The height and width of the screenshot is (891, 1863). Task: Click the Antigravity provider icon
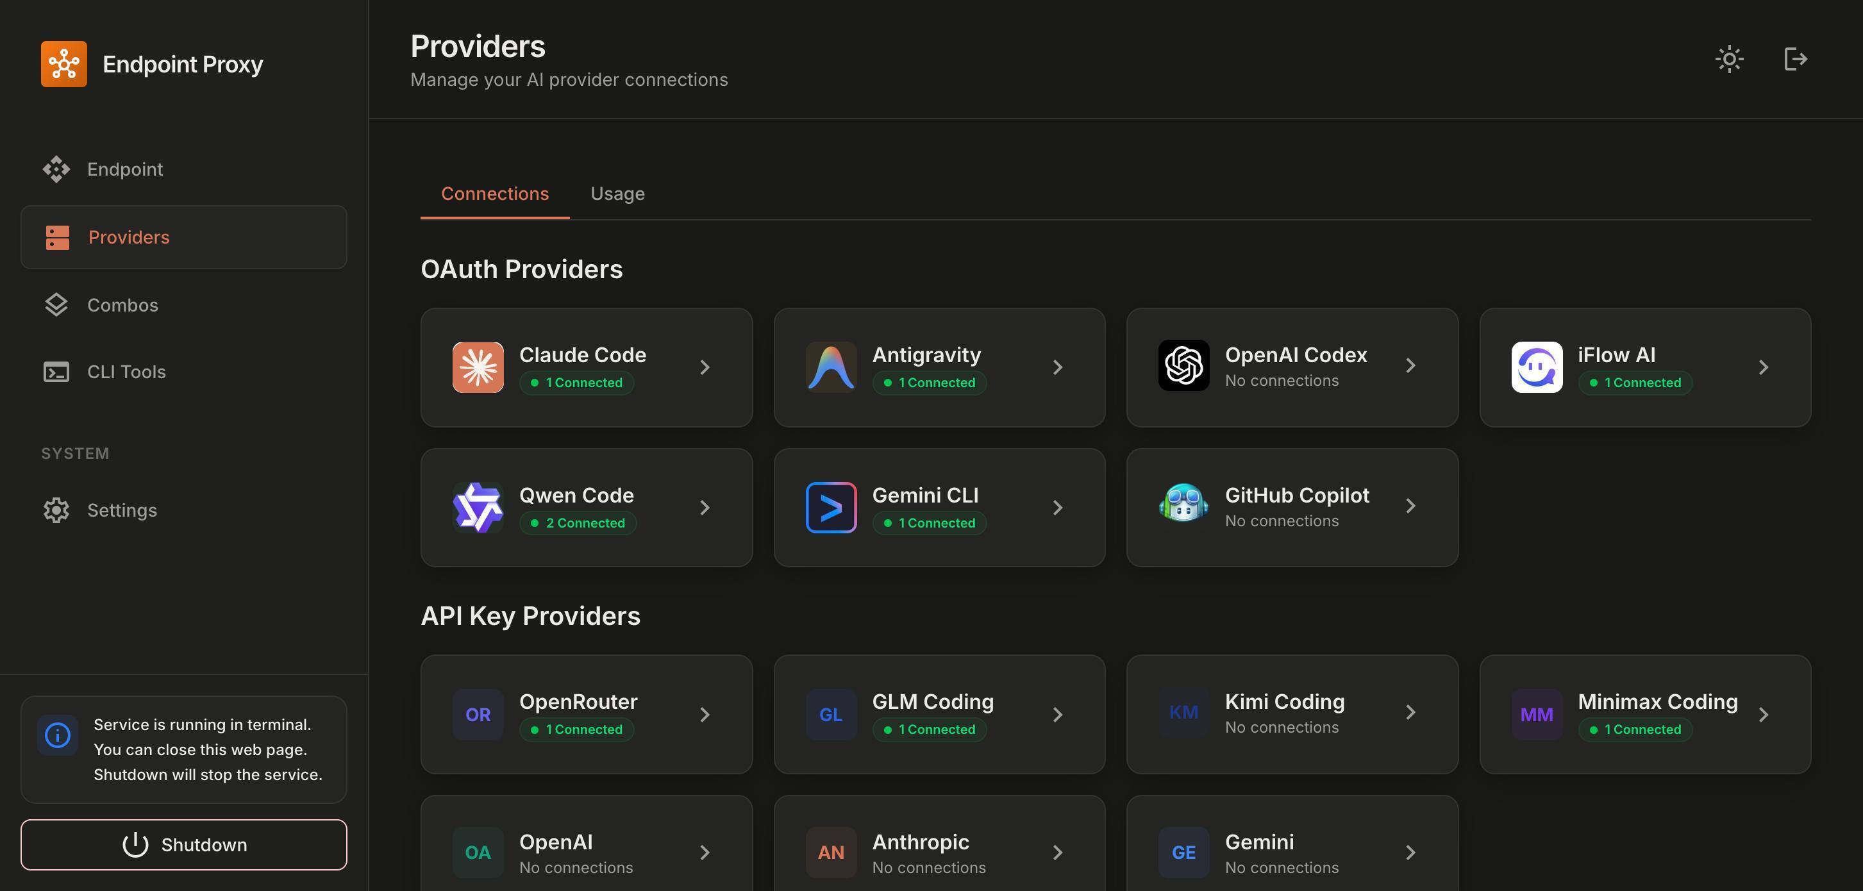click(x=831, y=367)
